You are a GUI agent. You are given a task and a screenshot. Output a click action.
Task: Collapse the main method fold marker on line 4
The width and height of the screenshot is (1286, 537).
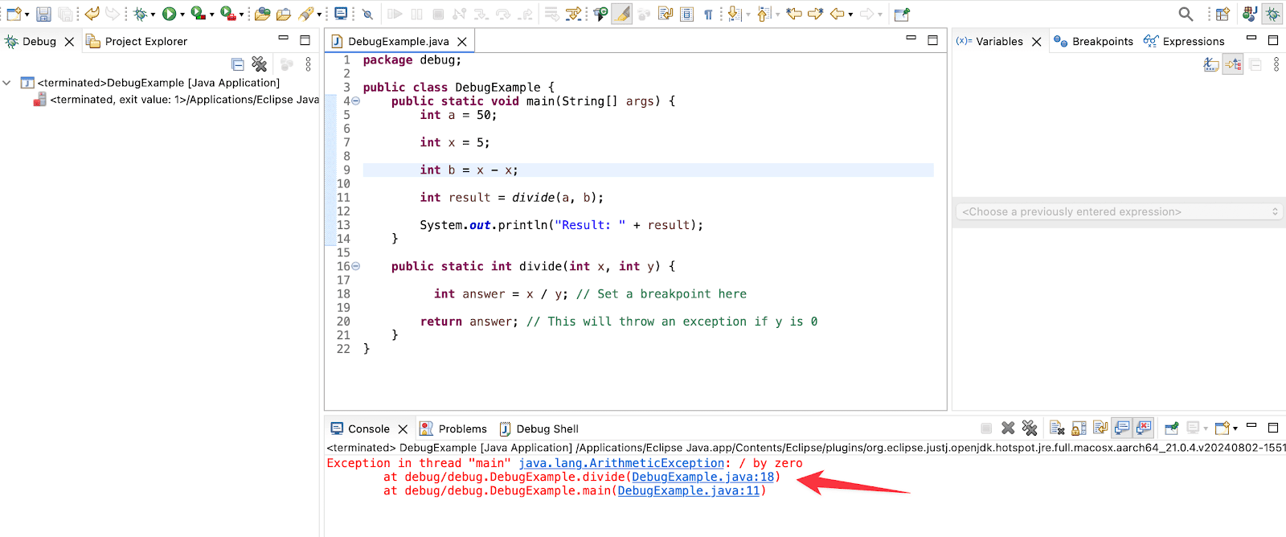(356, 101)
